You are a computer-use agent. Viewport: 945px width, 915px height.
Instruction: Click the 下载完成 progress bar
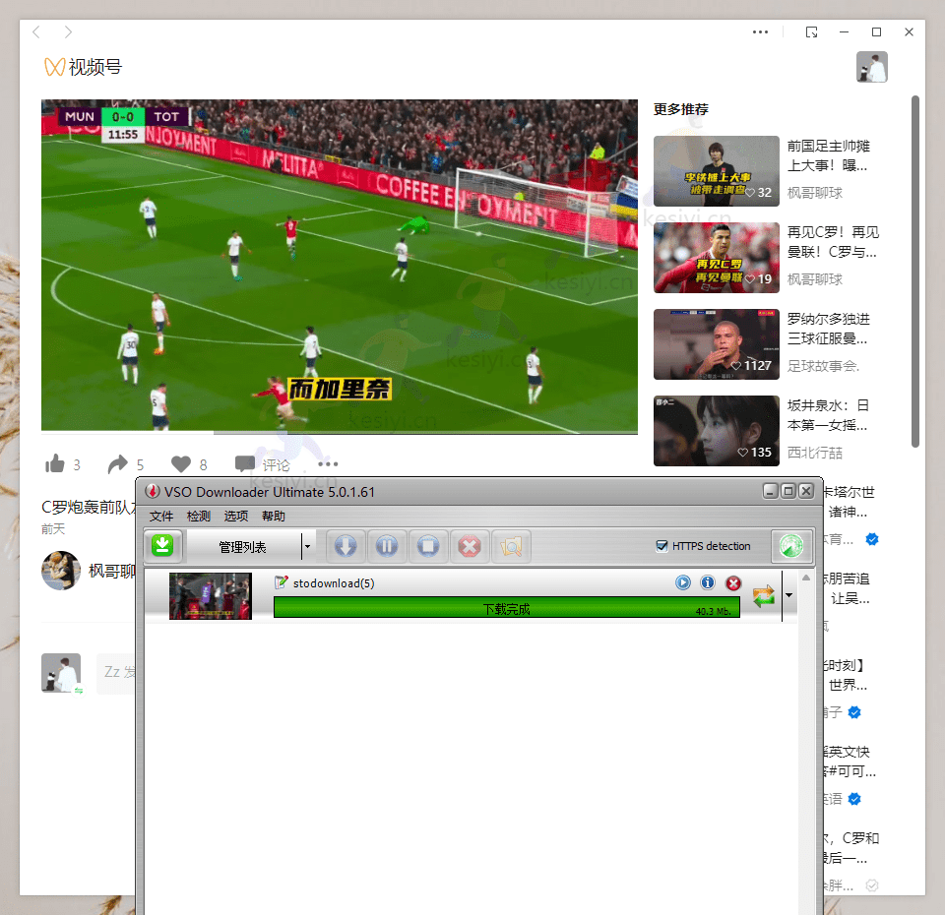[507, 607]
